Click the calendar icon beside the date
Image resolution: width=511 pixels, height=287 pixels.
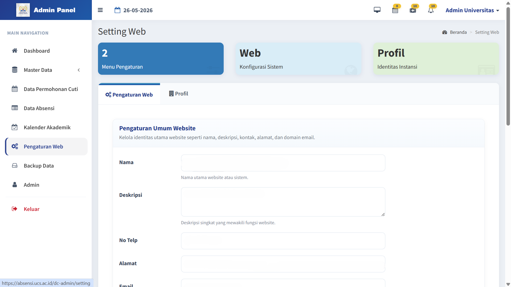[x=117, y=10]
